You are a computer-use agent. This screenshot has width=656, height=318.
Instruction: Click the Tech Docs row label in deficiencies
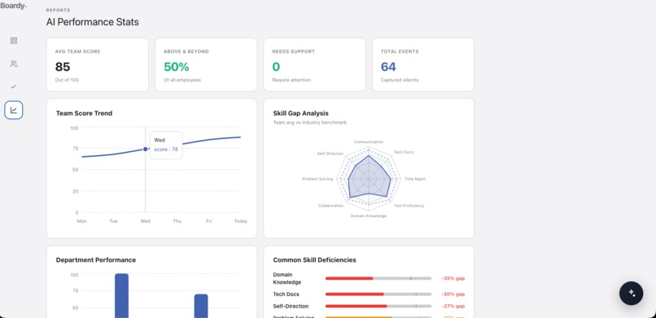pos(286,294)
